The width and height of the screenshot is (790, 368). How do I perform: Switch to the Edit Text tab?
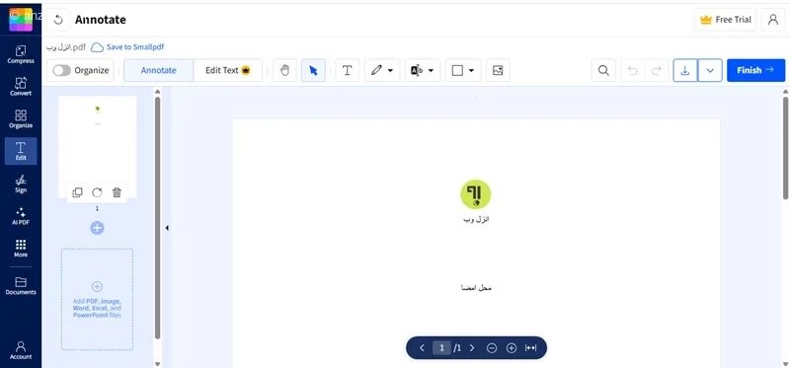227,70
